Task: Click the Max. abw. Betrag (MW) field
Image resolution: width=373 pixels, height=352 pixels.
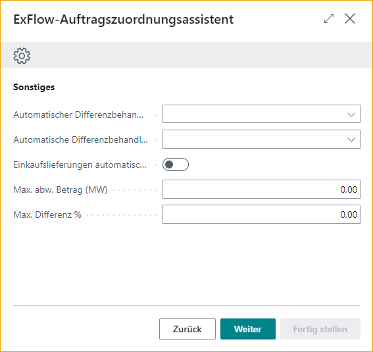Action: tap(261, 189)
